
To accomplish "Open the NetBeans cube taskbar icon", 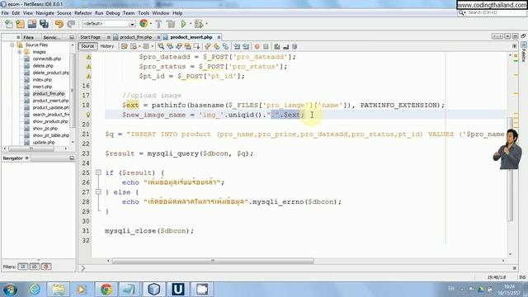I will click(154, 290).
